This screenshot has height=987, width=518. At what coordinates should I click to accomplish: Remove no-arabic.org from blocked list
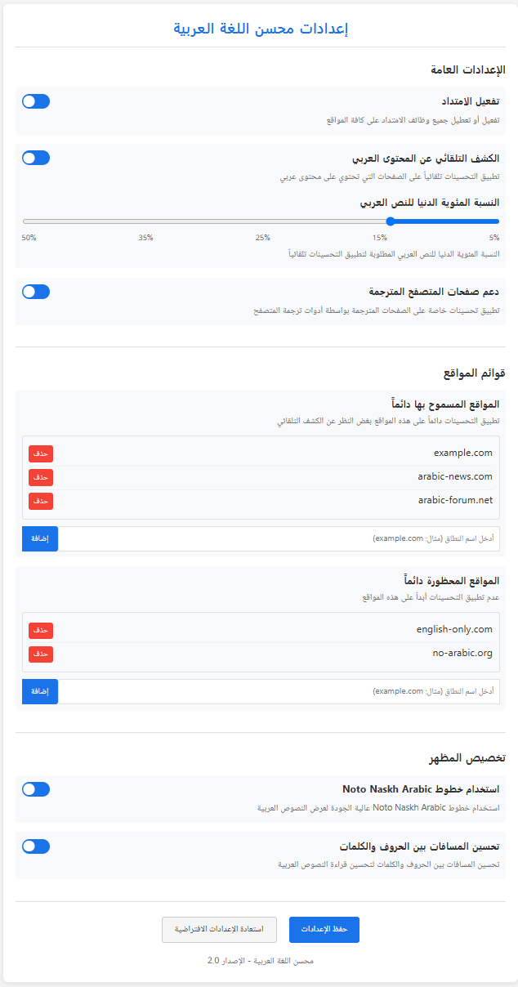coord(41,654)
